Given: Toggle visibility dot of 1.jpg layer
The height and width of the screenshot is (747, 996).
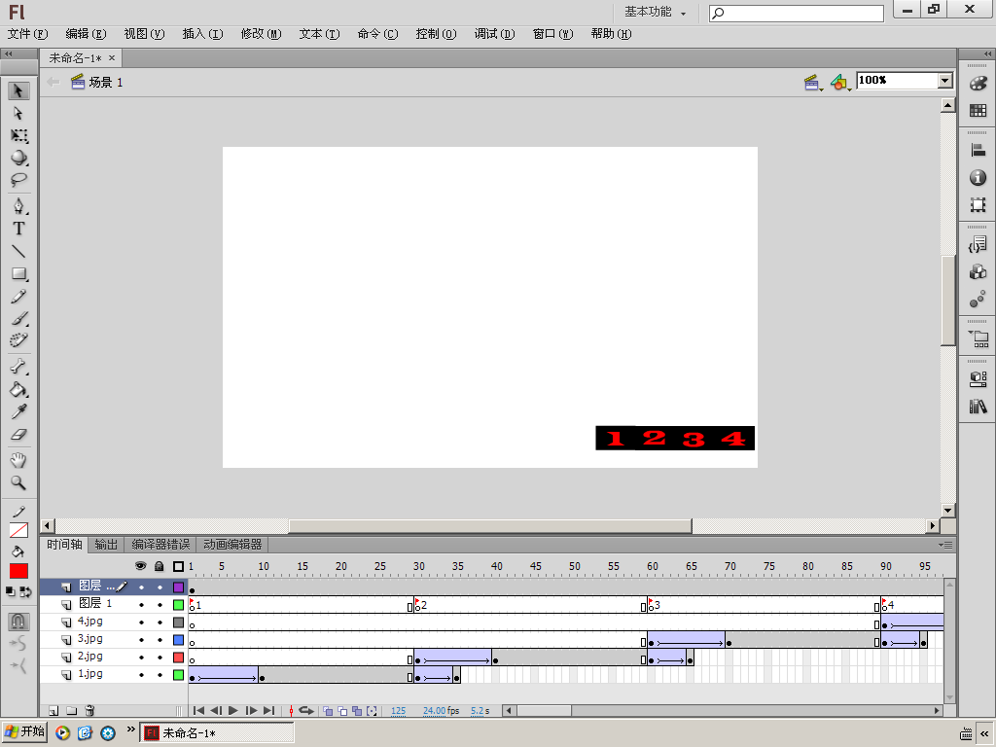Looking at the screenshot, I should [x=141, y=675].
